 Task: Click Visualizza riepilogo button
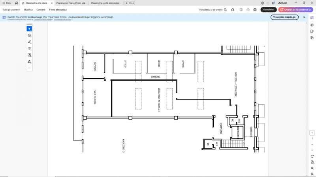tap(284, 17)
